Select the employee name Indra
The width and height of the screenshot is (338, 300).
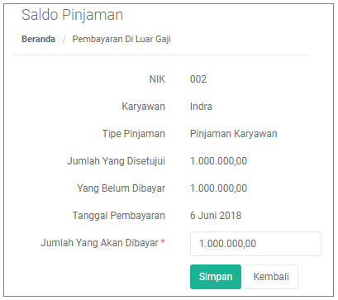pos(201,107)
